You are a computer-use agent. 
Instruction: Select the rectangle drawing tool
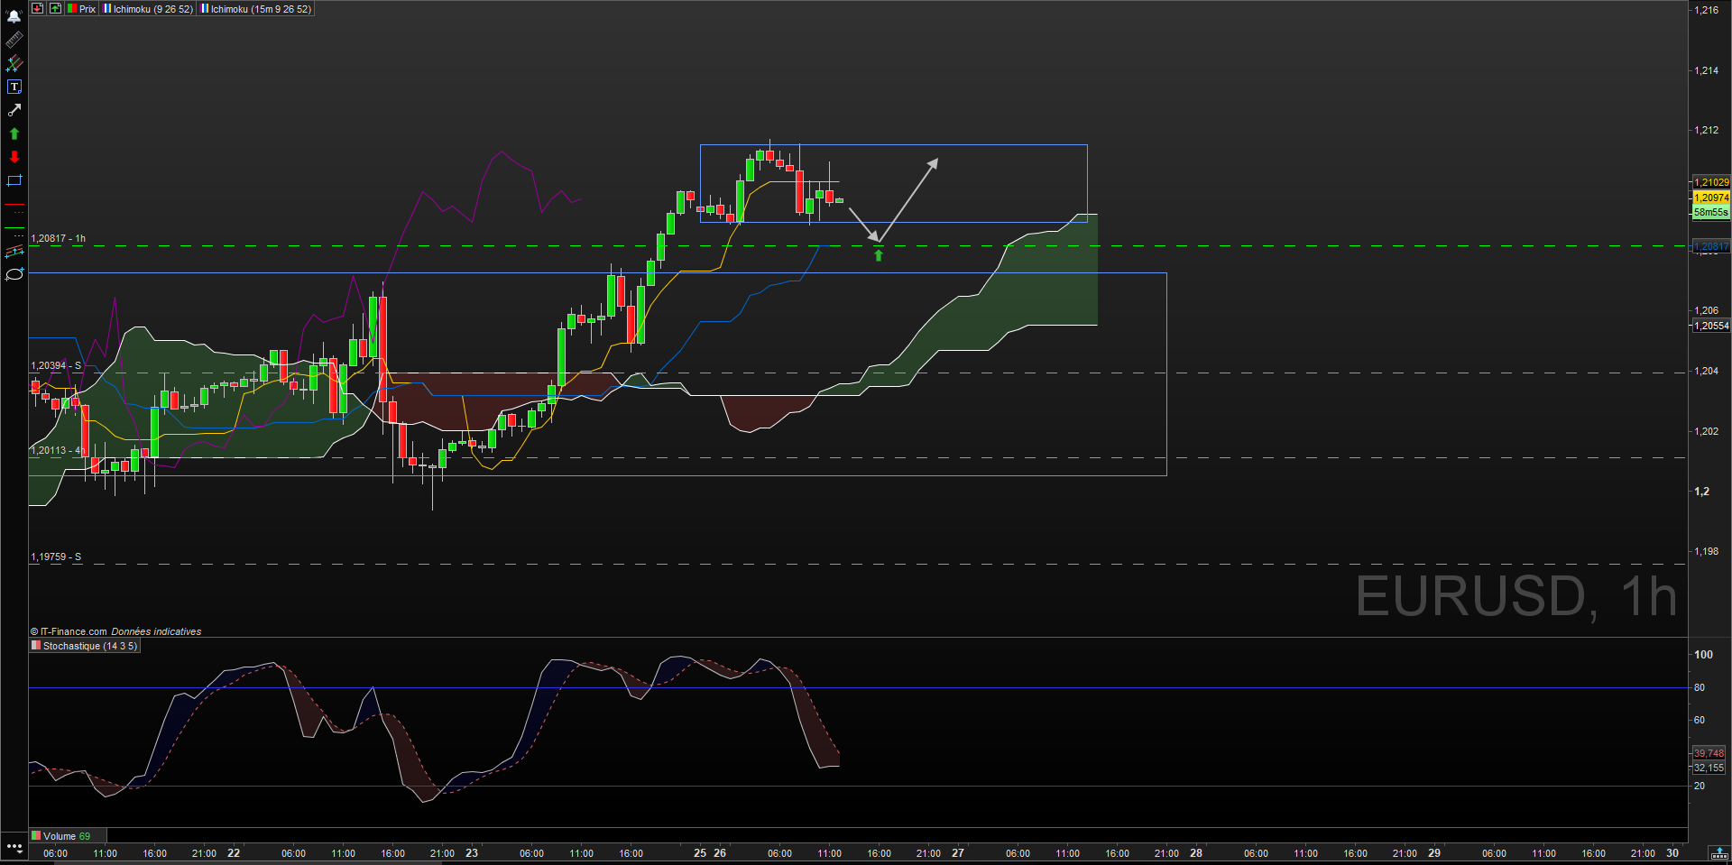(14, 180)
